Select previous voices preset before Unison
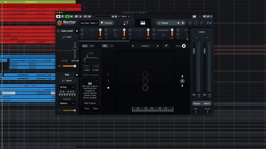 (133, 46)
